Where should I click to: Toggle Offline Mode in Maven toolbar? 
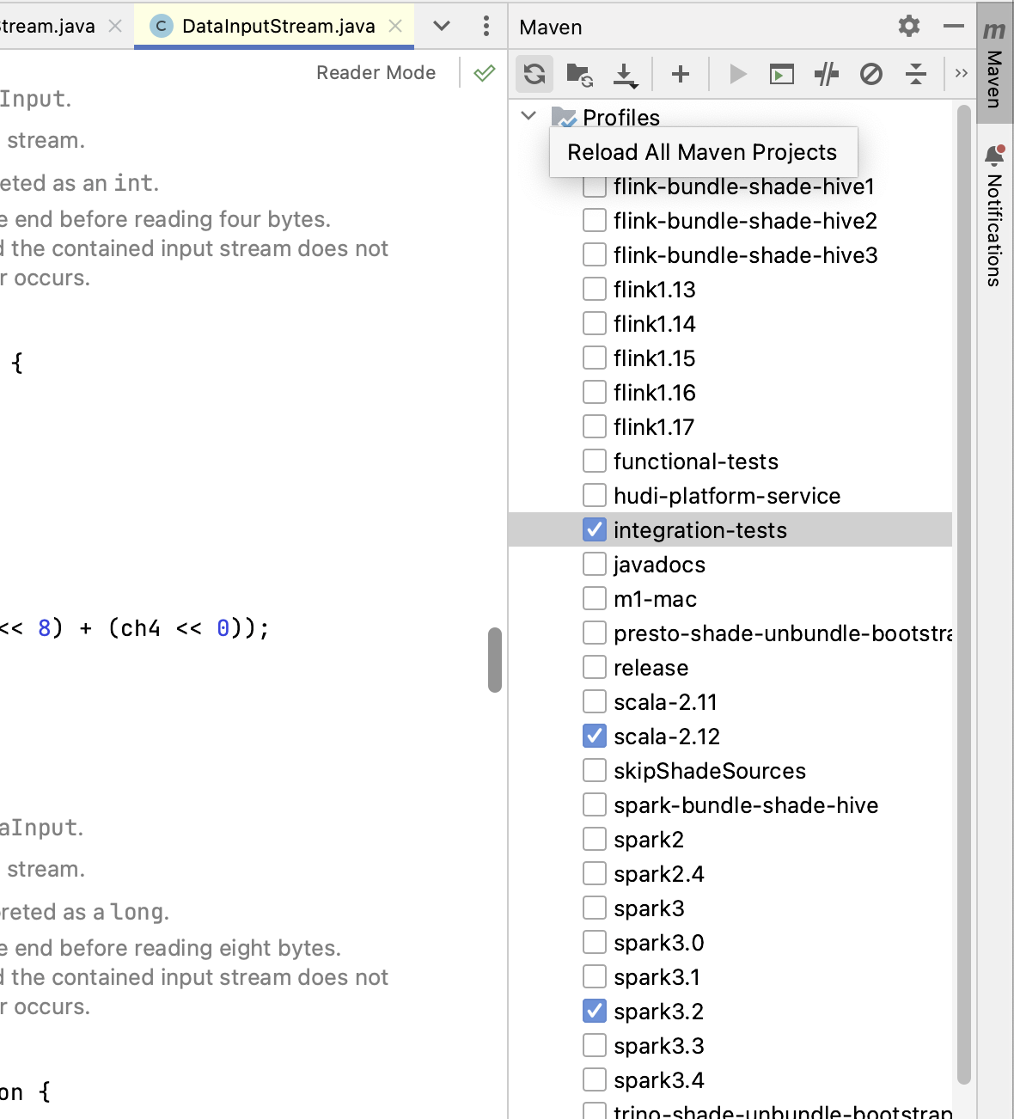pos(827,75)
